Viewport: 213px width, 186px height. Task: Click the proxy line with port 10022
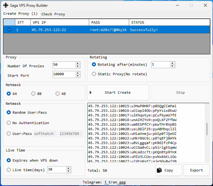[132, 138]
